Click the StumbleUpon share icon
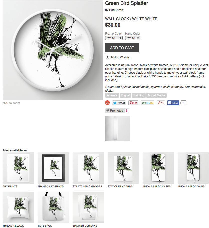The width and height of the screenshot is (209, 228). tap(107, 103)
